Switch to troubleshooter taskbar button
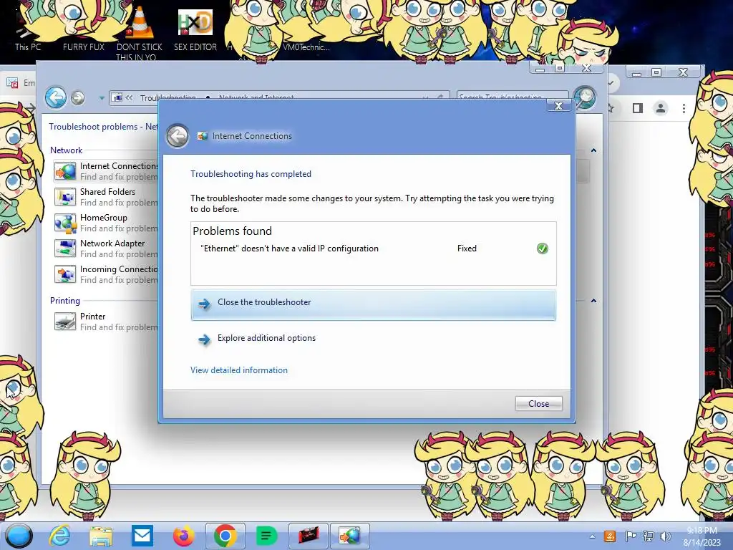The image size is (733, 550). [x=349, y=536]
